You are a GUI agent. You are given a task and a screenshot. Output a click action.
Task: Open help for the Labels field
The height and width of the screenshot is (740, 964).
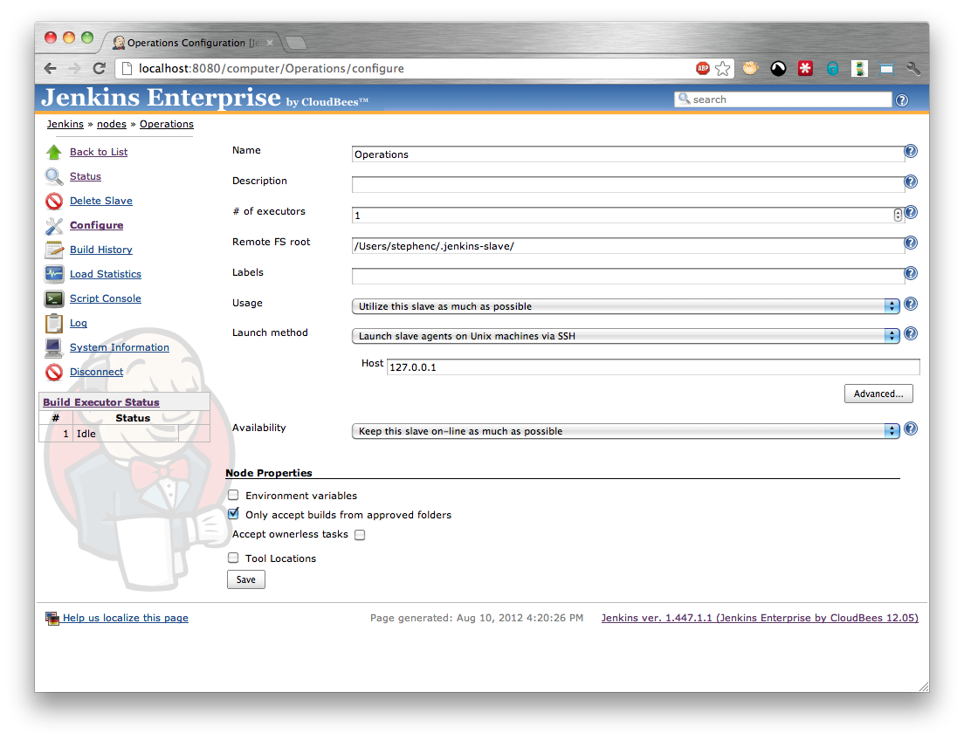coord(911,273)
